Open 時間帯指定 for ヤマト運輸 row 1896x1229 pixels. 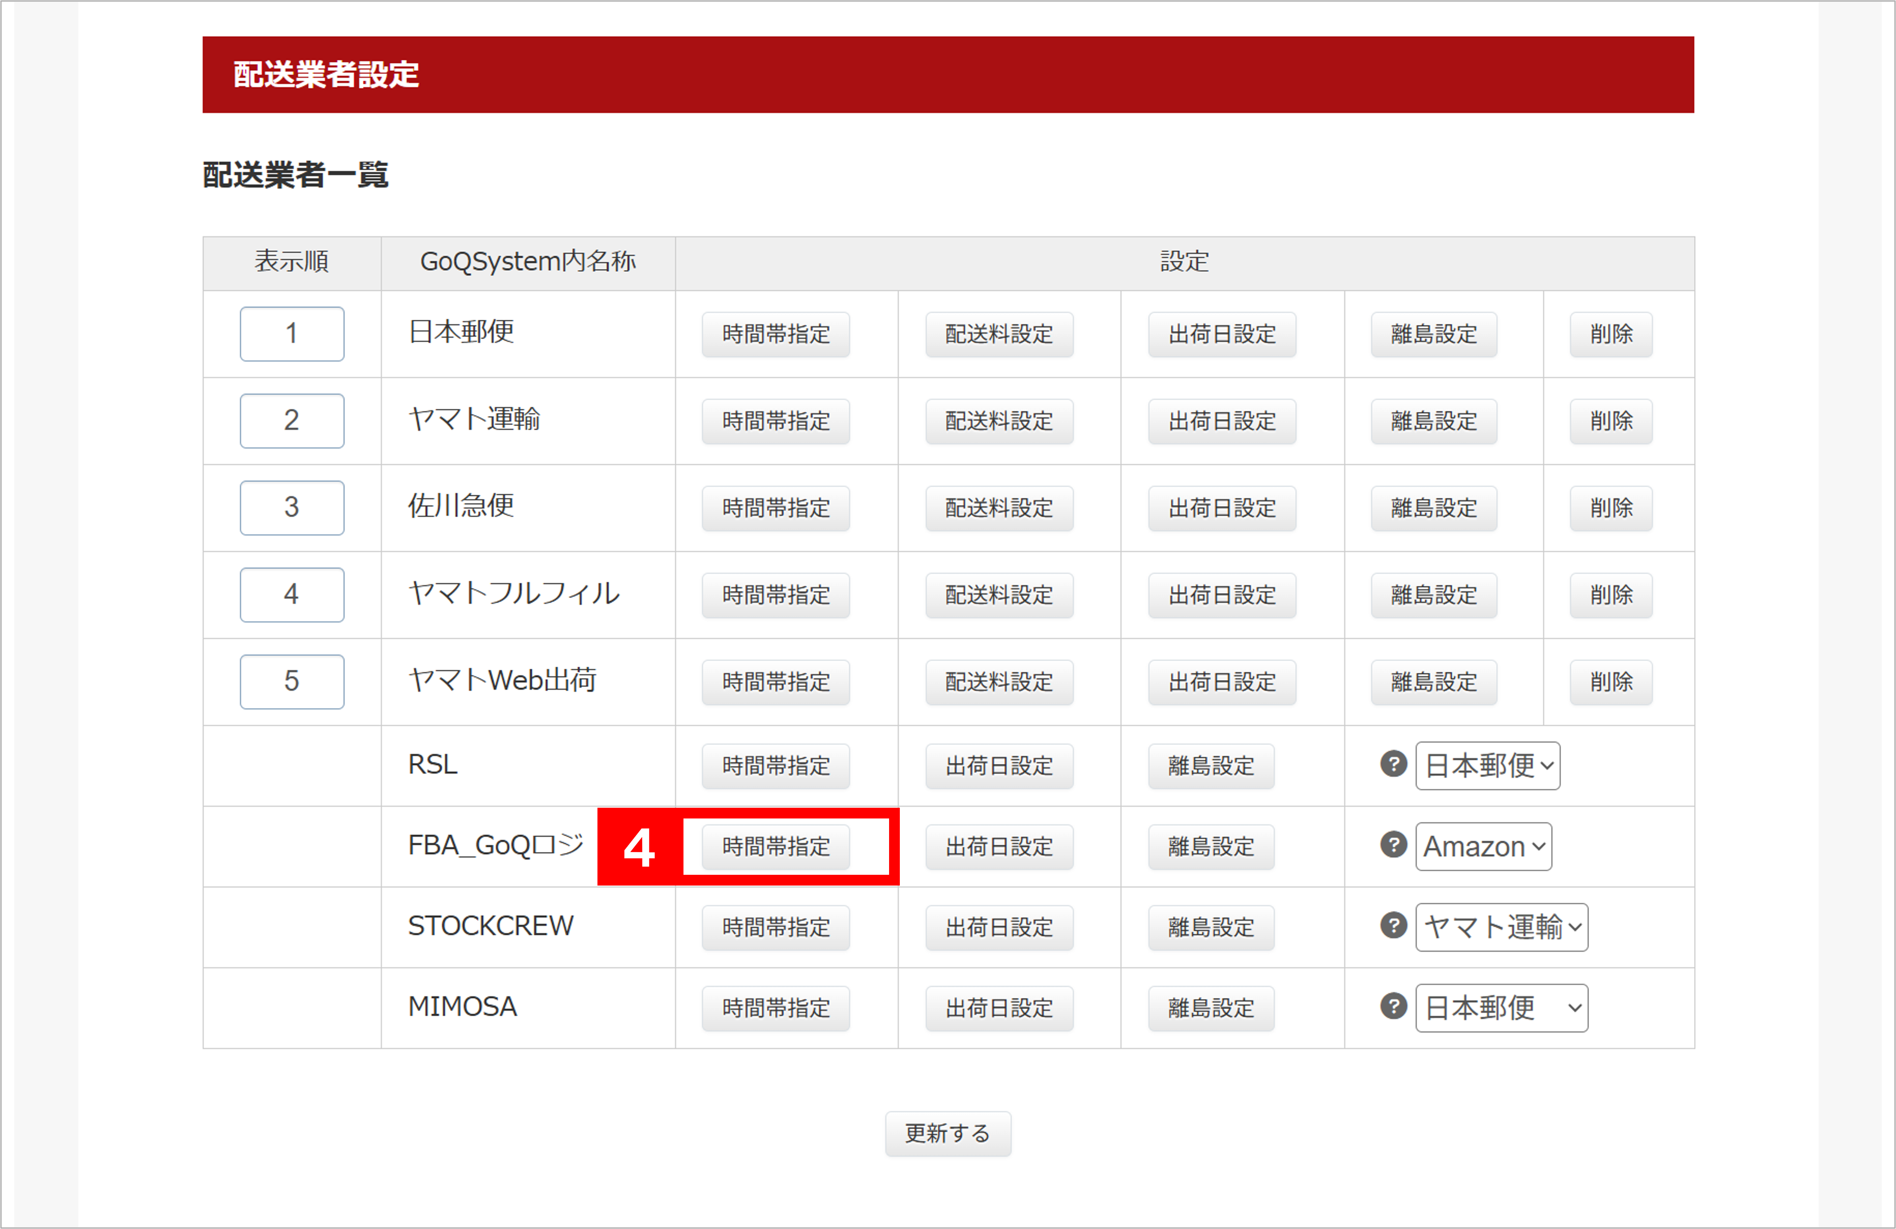tap(776, 421)
